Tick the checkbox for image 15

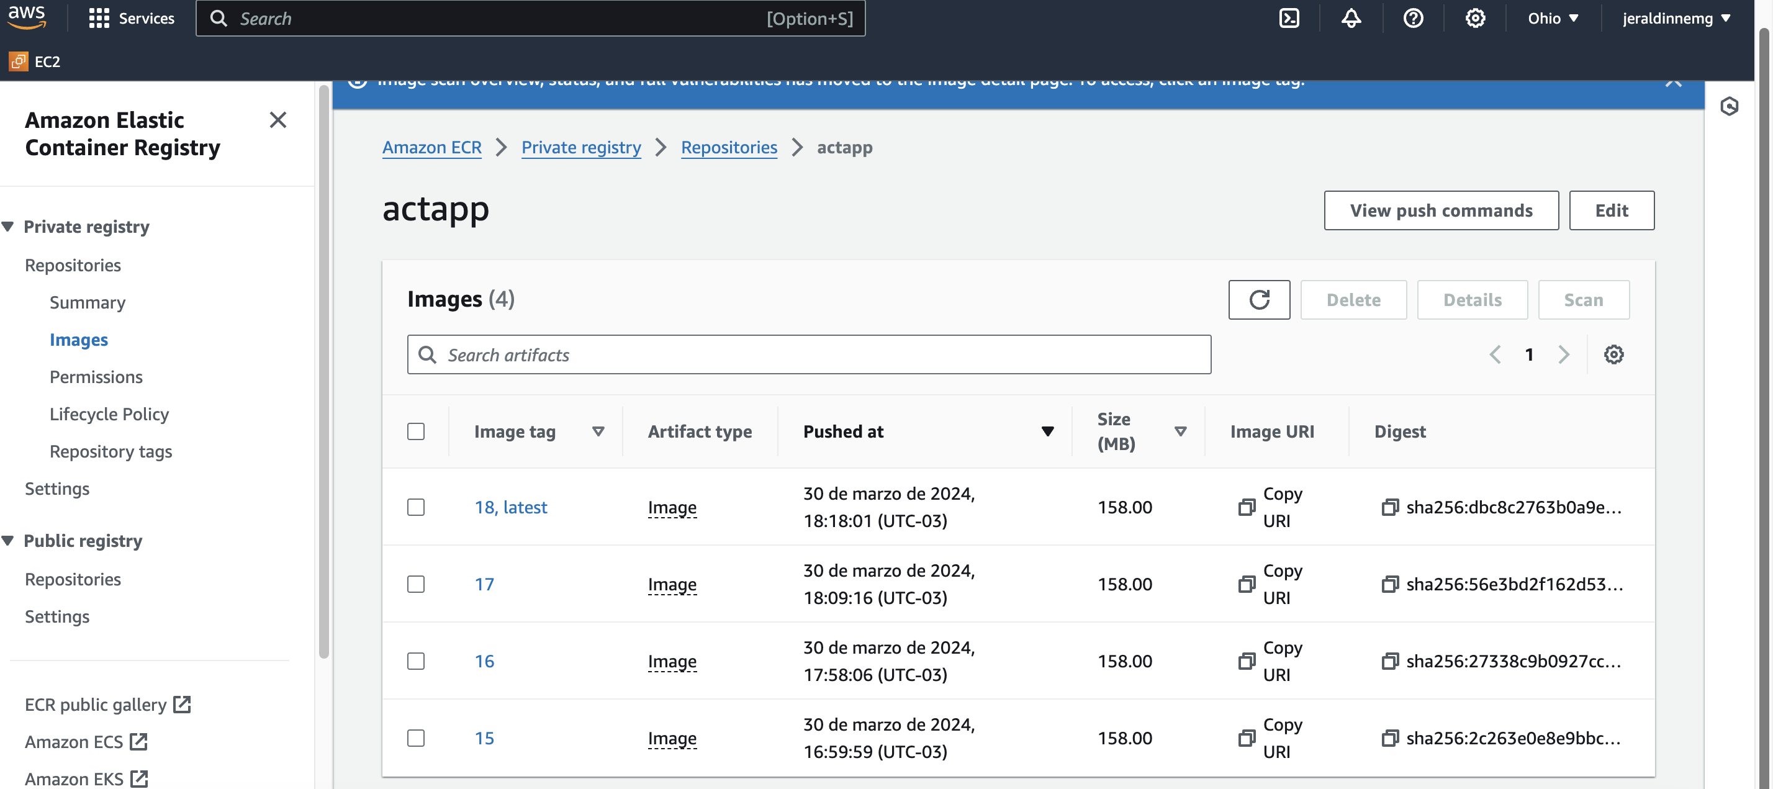tap(416, 738)
